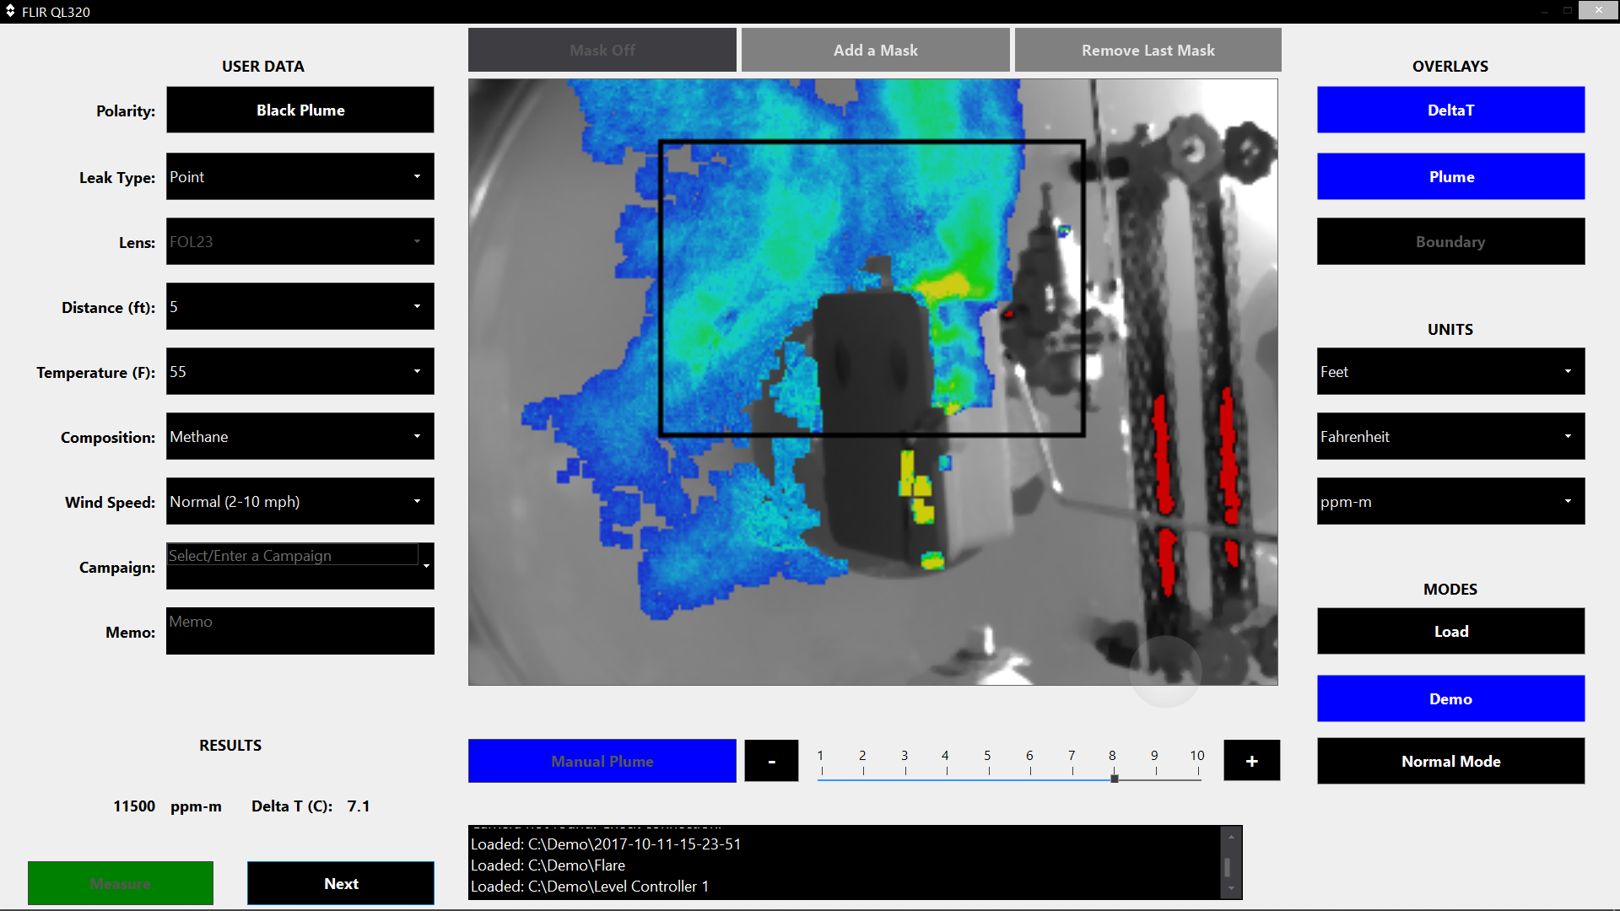The image size is (1620, 911).
Task: Toggle the DeltaT overlay
Action: 1450,110
